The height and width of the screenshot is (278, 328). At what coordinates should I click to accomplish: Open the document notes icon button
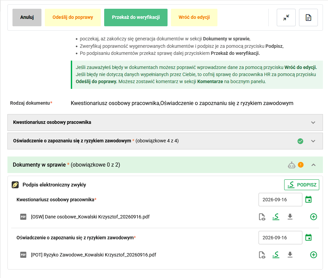(308, 18)
